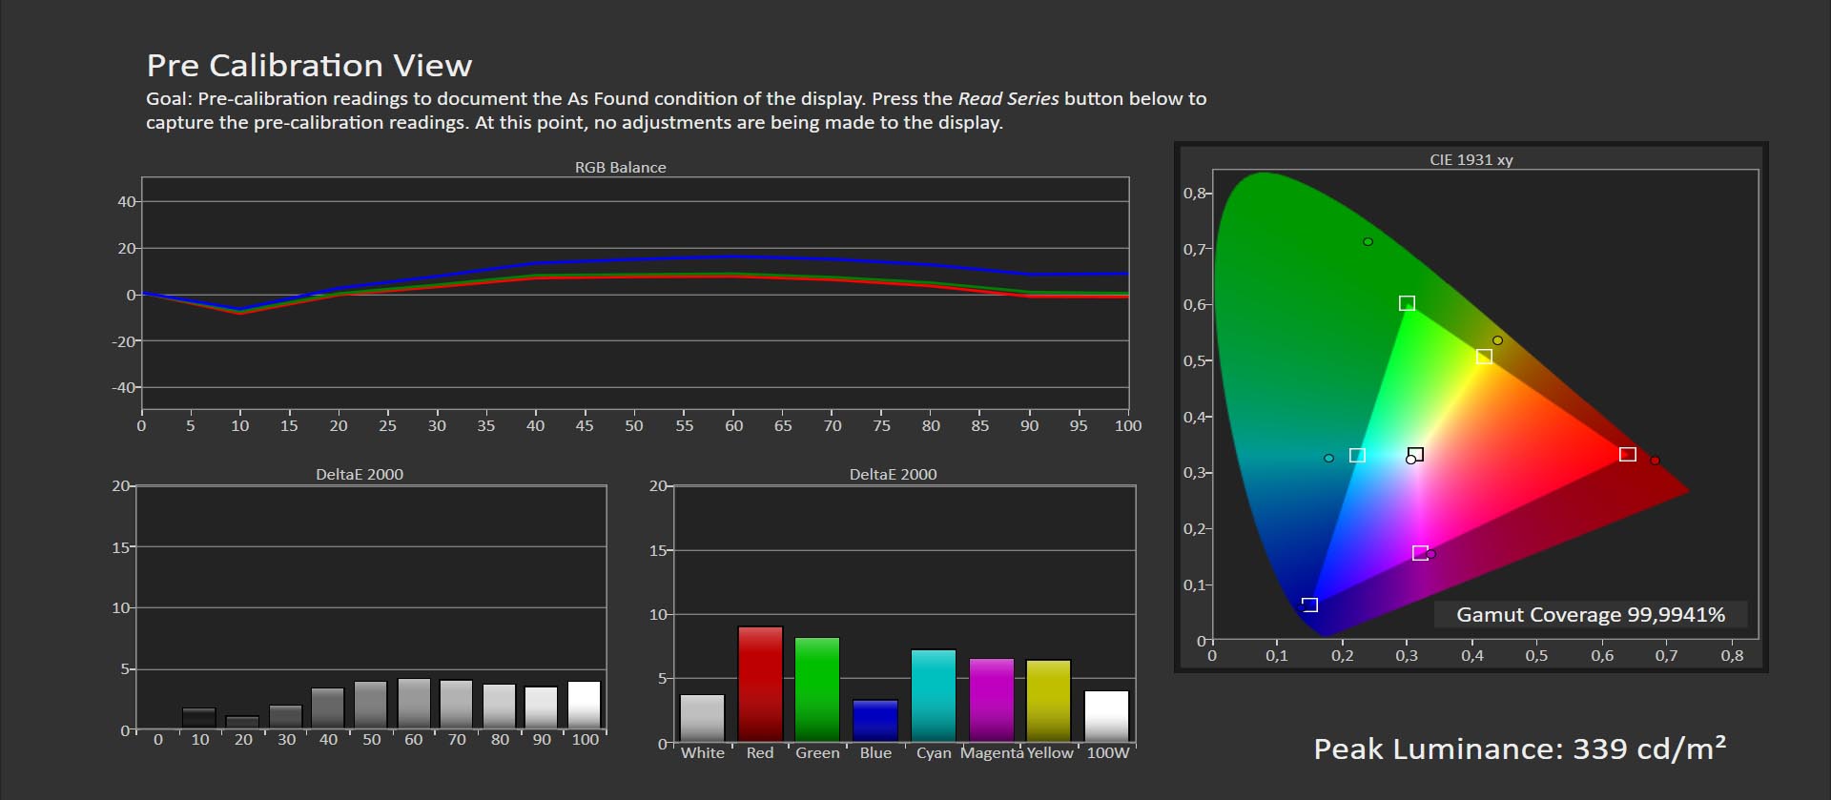Click the Pre Calibration View heading
Viewport: 1831px width, 800px height.
[x=309, y=65]
